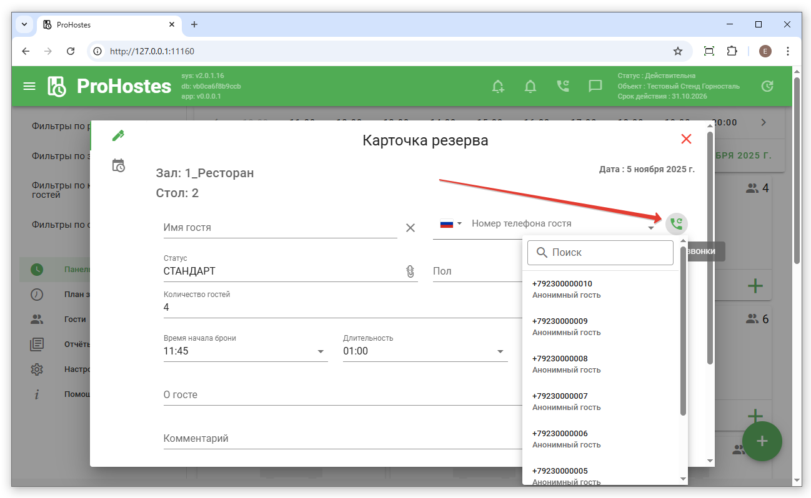This screenshot has height=498, width=811.
Task: Expand the Длительность dropdown
Action: pyautogui.click(x=500, y=351)
